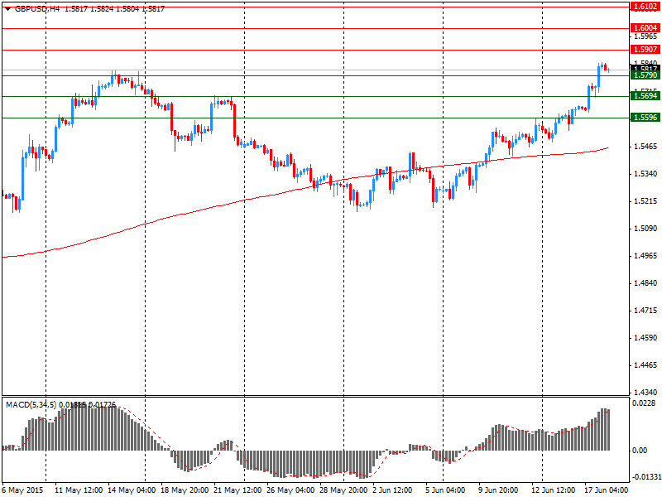Click the 1.5694 support level label

click(645, 96)
